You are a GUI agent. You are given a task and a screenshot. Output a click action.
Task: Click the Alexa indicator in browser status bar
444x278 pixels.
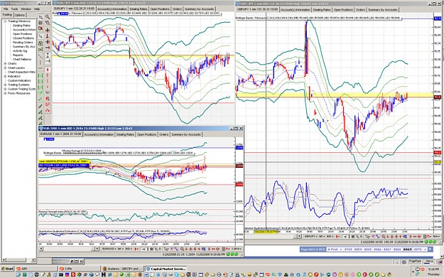[x=429, y=262]
